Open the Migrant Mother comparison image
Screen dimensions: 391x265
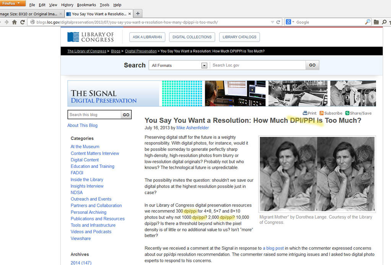click(x=317, y=174)
